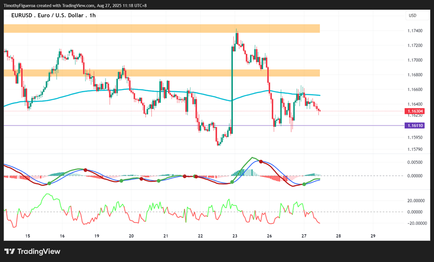The height and width of the screenshot is (262, 434).
Task: Click date label 27 on time axis
Action: click(x=304, y=236)
